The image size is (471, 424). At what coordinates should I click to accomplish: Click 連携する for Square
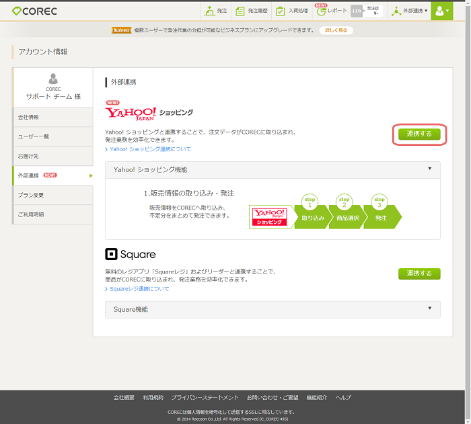(419, 273)
